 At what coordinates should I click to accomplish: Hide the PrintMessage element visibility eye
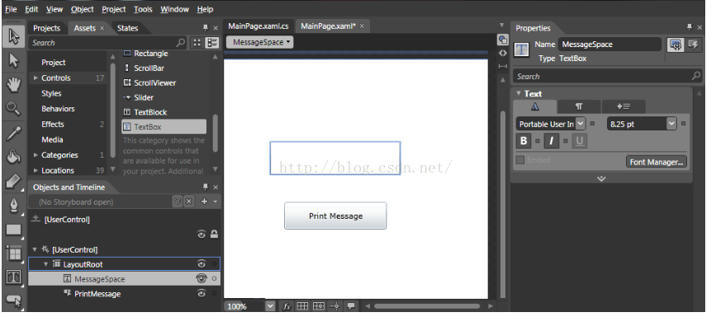(x=202, y=293)
